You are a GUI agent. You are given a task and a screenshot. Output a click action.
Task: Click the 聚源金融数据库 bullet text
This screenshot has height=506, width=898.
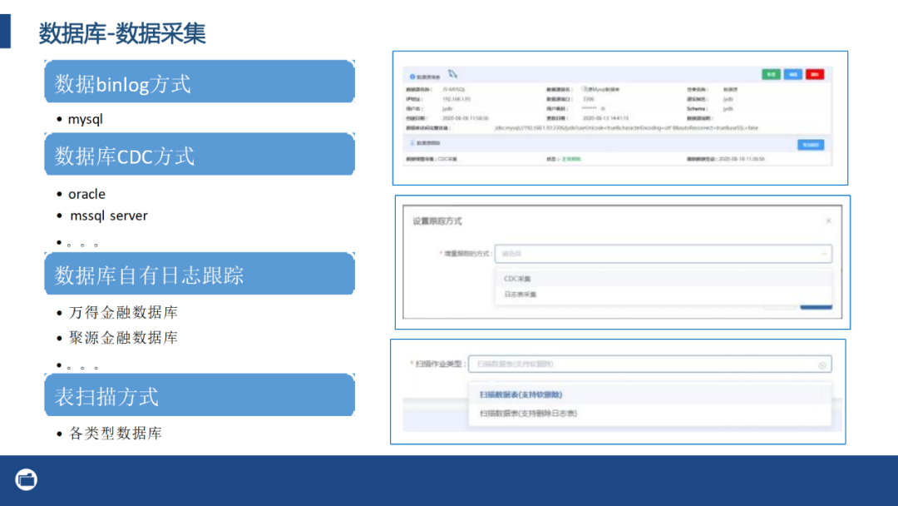(x=123, y=338)
